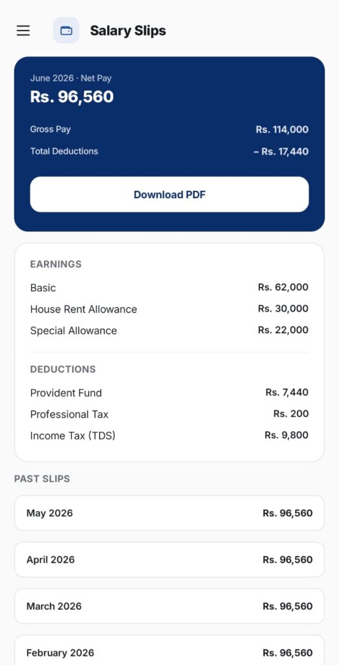Viewport: 339px width, 665px height.
Task: Download the June 2026 PDF
Action: (169, 195)
